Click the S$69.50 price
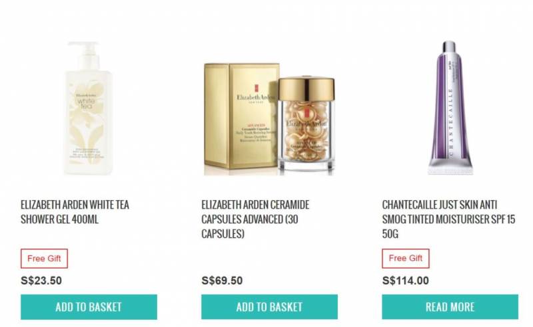 [222, 280]
